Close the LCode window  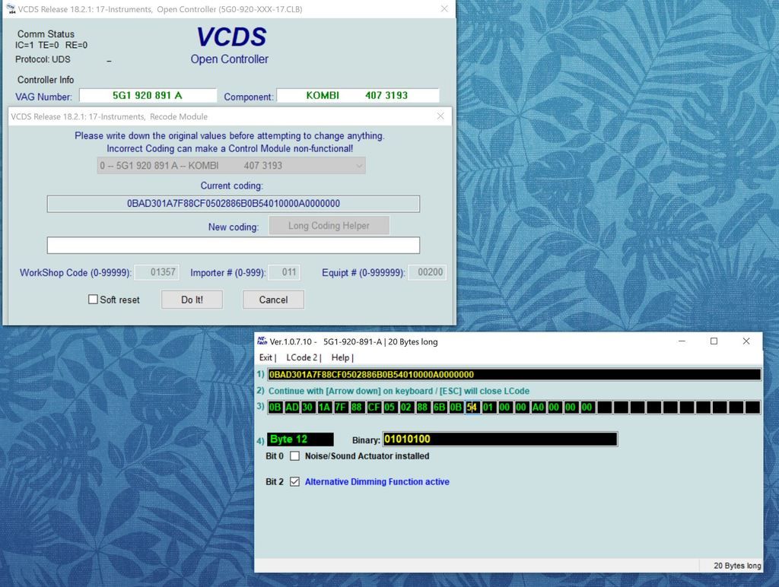pos(746,341)
